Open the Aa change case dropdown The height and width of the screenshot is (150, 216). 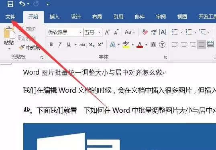[x=130, y=32]
